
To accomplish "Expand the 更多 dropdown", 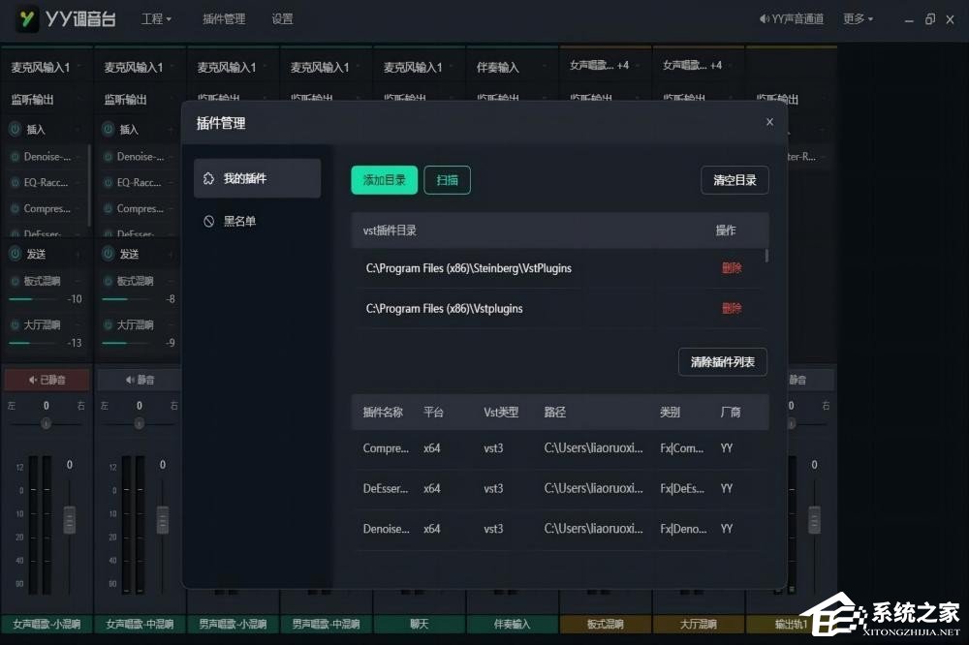I will (858, 19).
